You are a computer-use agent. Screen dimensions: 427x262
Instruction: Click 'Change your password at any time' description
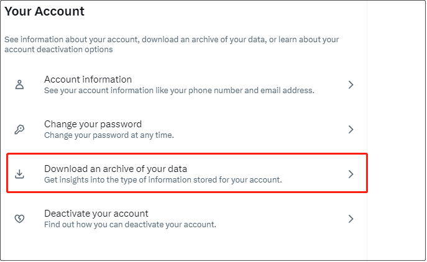(108, 135)
